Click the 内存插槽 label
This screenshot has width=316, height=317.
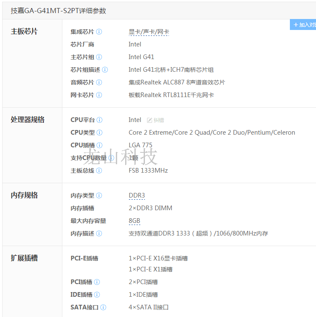[82, 208]
